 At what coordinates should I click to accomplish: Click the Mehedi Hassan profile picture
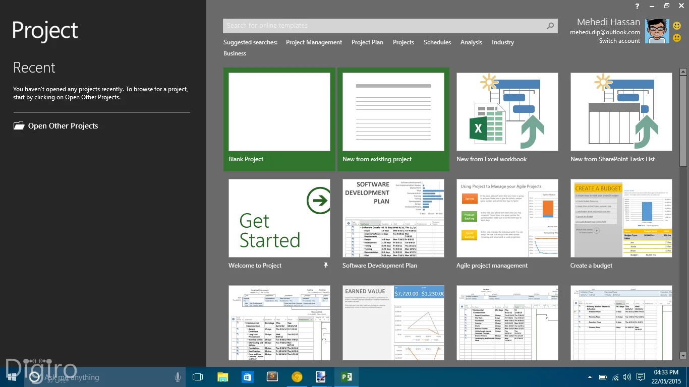click(657, 31)
